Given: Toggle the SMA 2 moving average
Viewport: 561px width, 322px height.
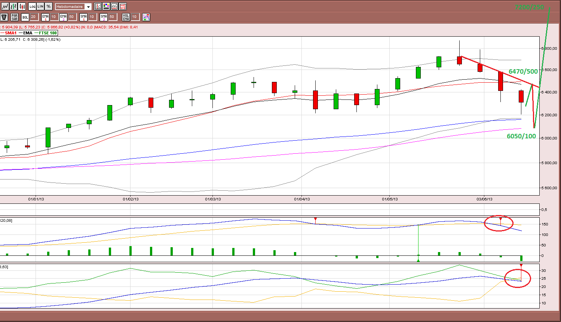Looking at the screenshot, I should [x=104, y=17].
